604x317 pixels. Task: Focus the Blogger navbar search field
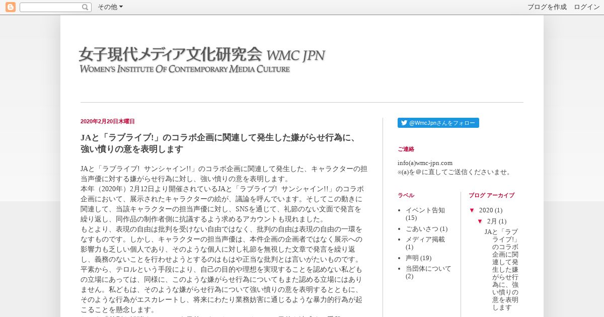pos(55,7)
